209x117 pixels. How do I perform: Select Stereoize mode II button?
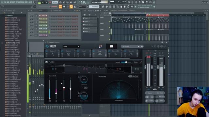86,88
